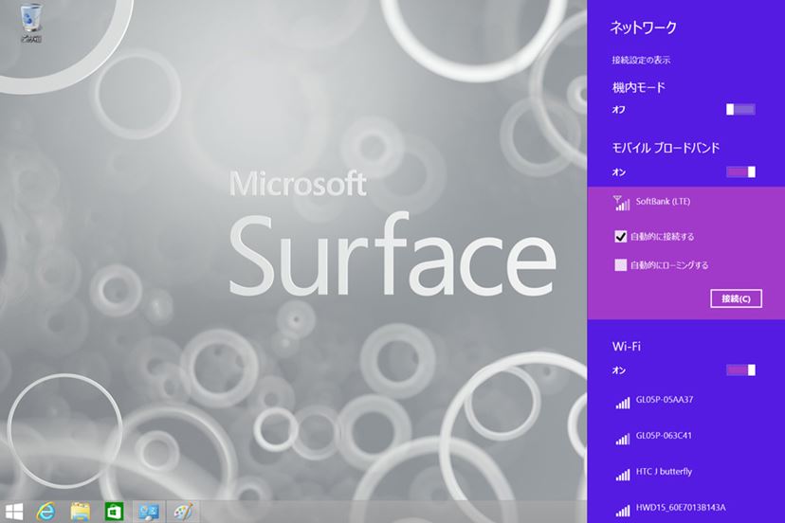The image size is (785, 523).
Task: Launch Internet Explorer from the taskbar
Action: (x=46, y=512)
